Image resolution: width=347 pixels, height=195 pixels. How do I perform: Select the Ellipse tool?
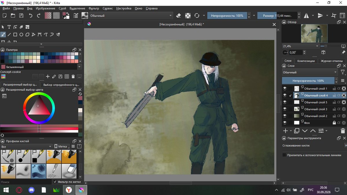tap(21, 34)
